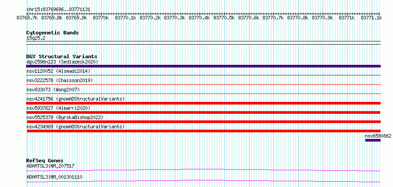This screenshot has width=393, height=187.
Task: Click the short purple nsv6580862 bar
Action: pyautogui.click(x=373, y=140)
